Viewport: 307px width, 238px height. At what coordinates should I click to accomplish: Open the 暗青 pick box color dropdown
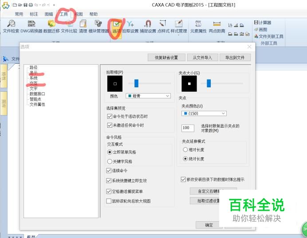pyautogui.click(x=148, y=96)
